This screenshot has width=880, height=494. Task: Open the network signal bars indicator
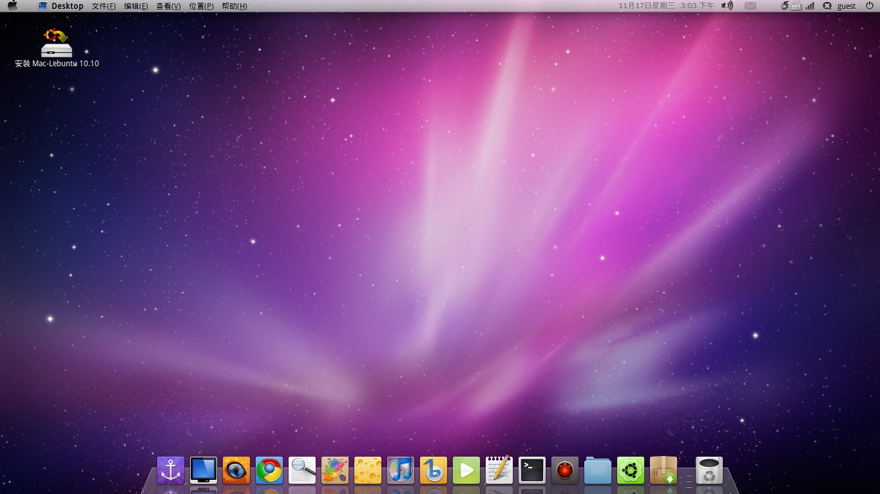(810, 6)
